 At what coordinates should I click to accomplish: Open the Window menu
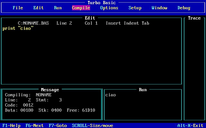(160, 8)
